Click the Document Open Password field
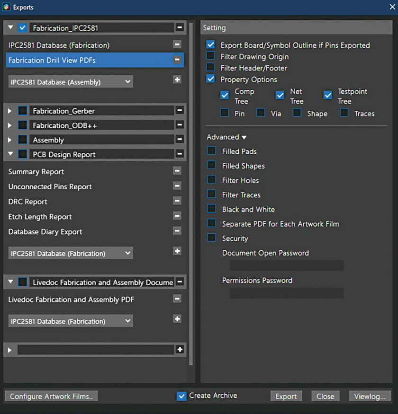398x414 pixels. pos(287,265)
